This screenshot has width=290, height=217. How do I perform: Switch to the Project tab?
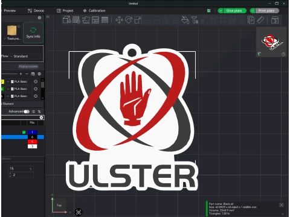point(65,11)
